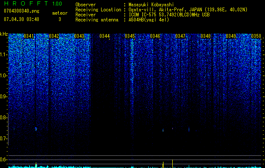The height and width of the screenshot is (168, 265).
Task: Click the 0343 time marker
Action: point(79,36)
